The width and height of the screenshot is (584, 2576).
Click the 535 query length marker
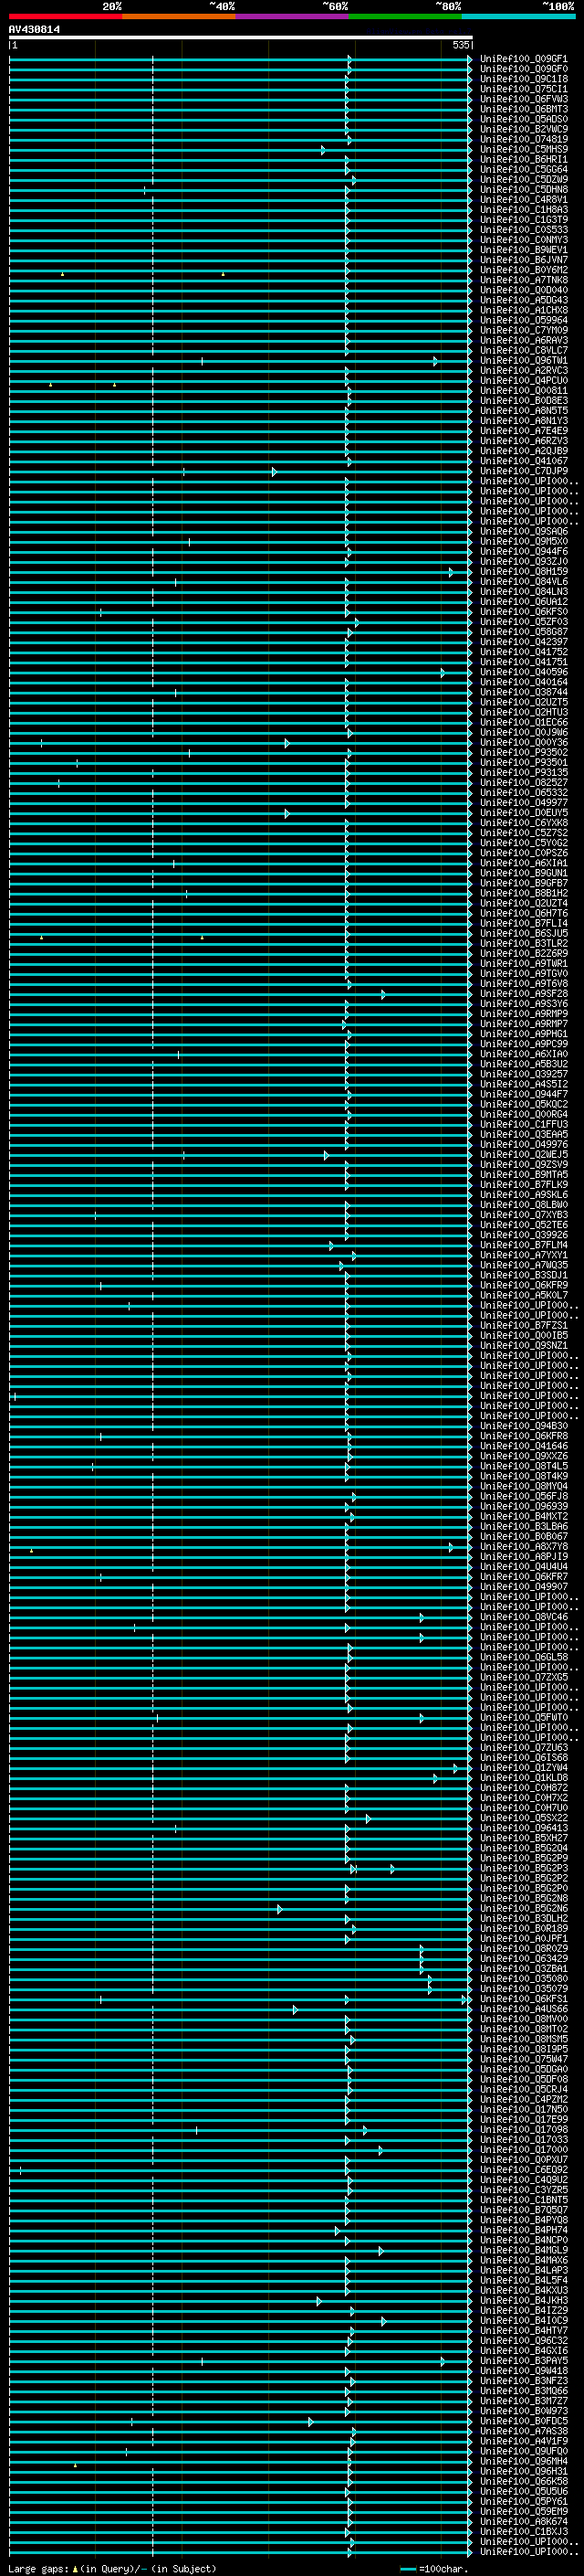[460, 45]
